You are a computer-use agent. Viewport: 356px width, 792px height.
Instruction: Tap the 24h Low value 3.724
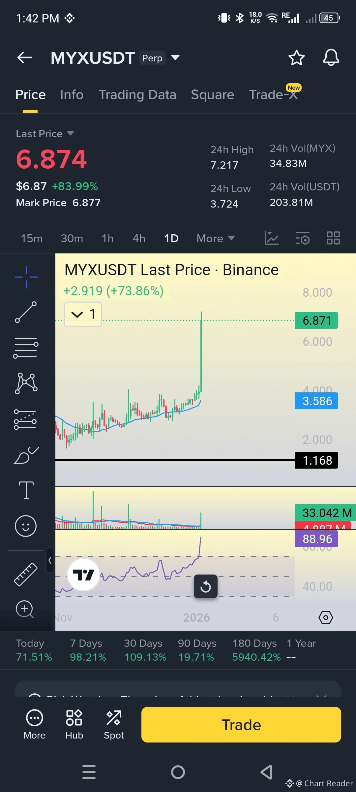[x=224, y=204]
